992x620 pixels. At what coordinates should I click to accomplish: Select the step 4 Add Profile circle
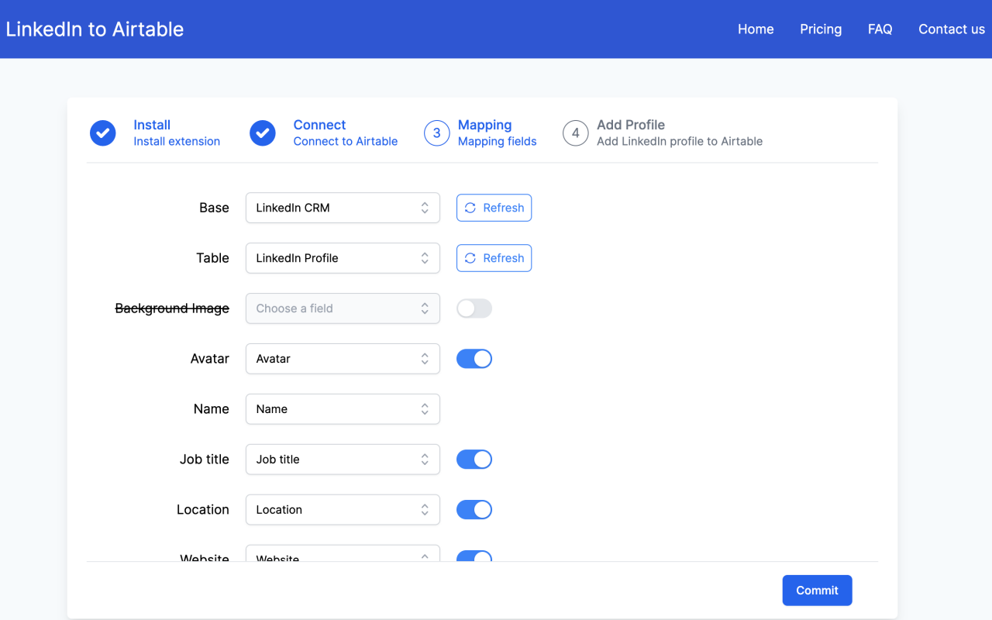point(575,133)
